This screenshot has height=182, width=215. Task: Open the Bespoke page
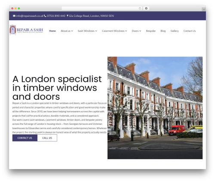tap(151, 31)
